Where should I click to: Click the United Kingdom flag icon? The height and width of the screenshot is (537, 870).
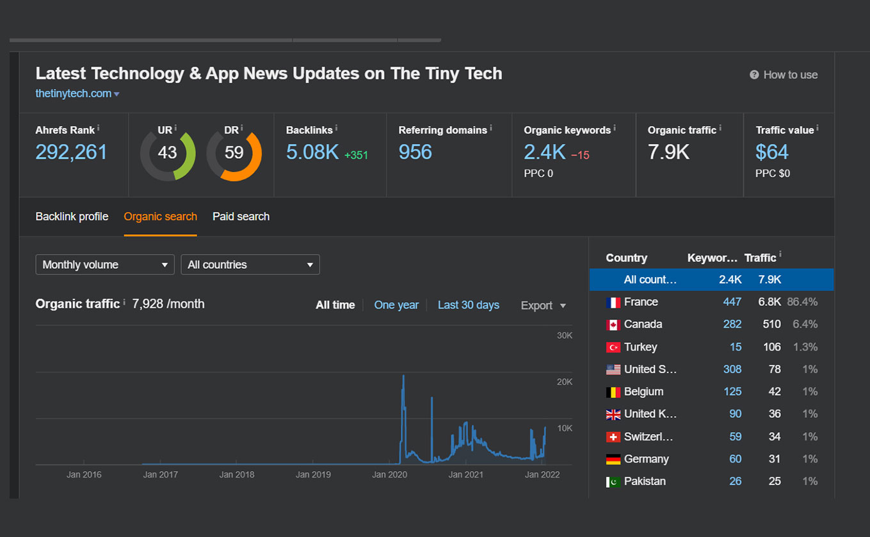click(613, 415)
